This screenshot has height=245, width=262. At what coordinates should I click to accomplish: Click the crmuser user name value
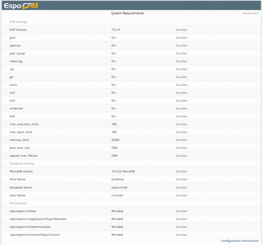pyautogui.click(x=117, y=195)
